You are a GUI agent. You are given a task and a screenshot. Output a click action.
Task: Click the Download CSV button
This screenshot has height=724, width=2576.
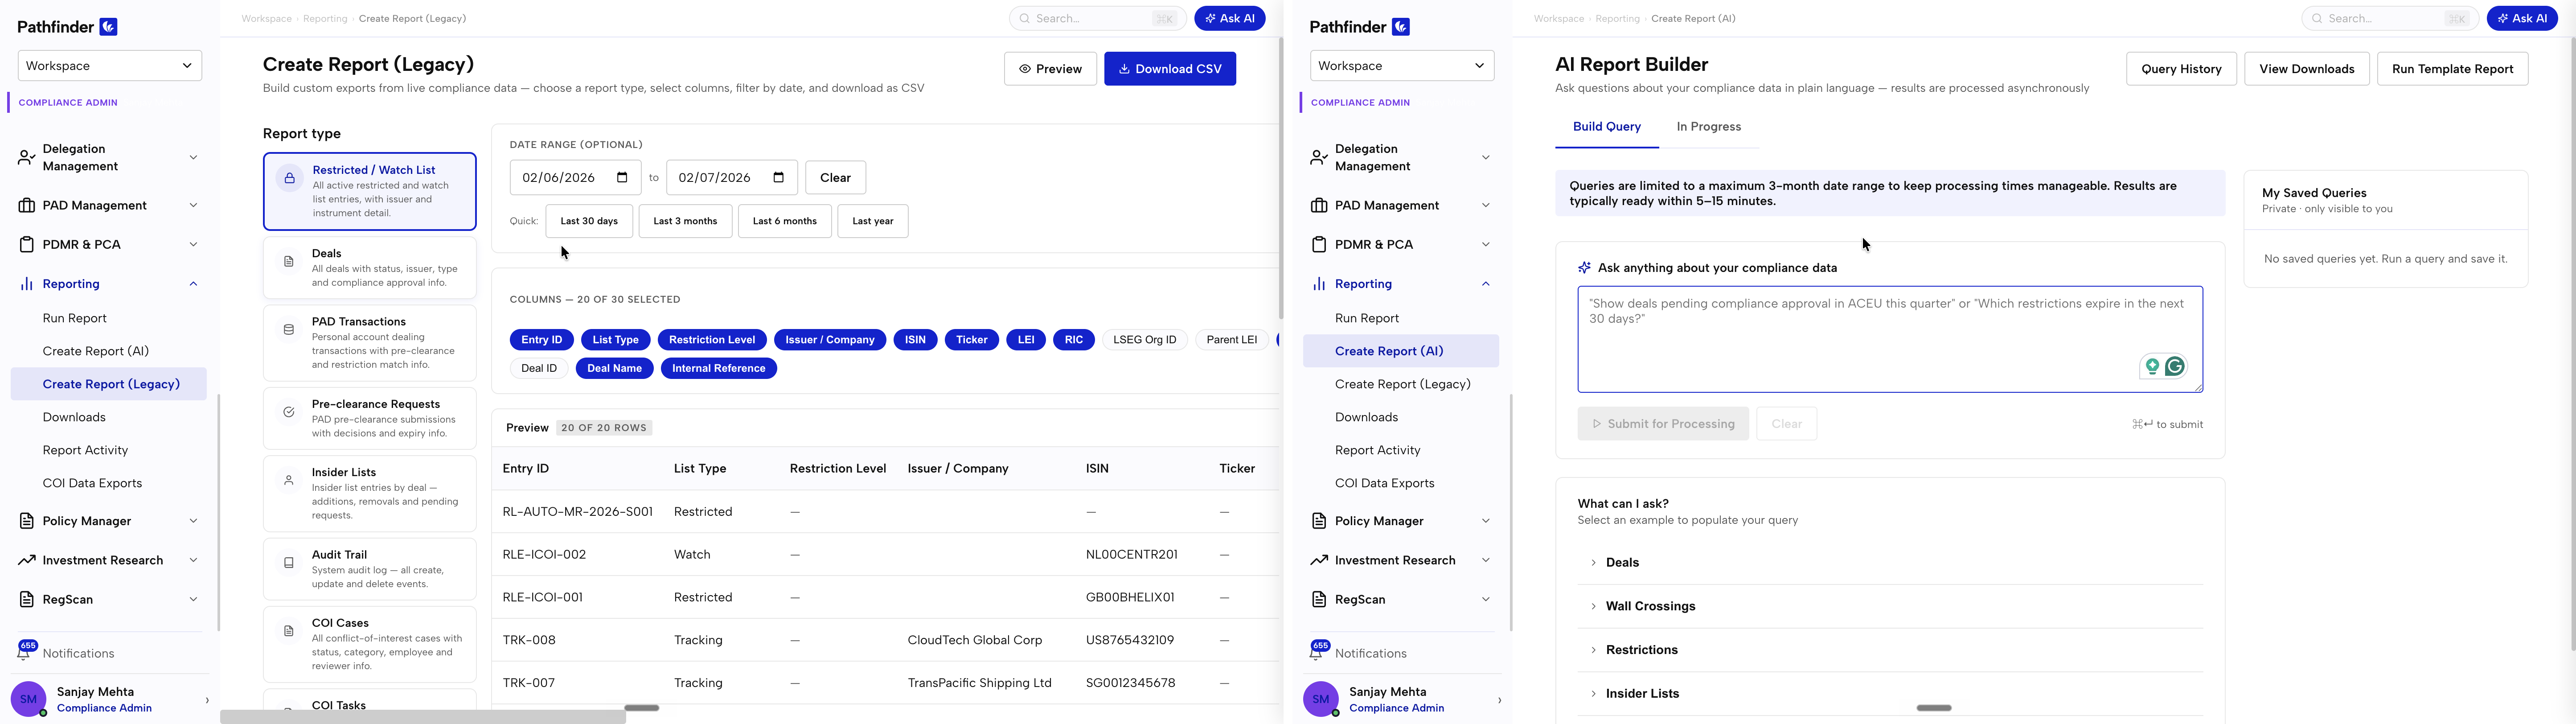coord(1170,69)
